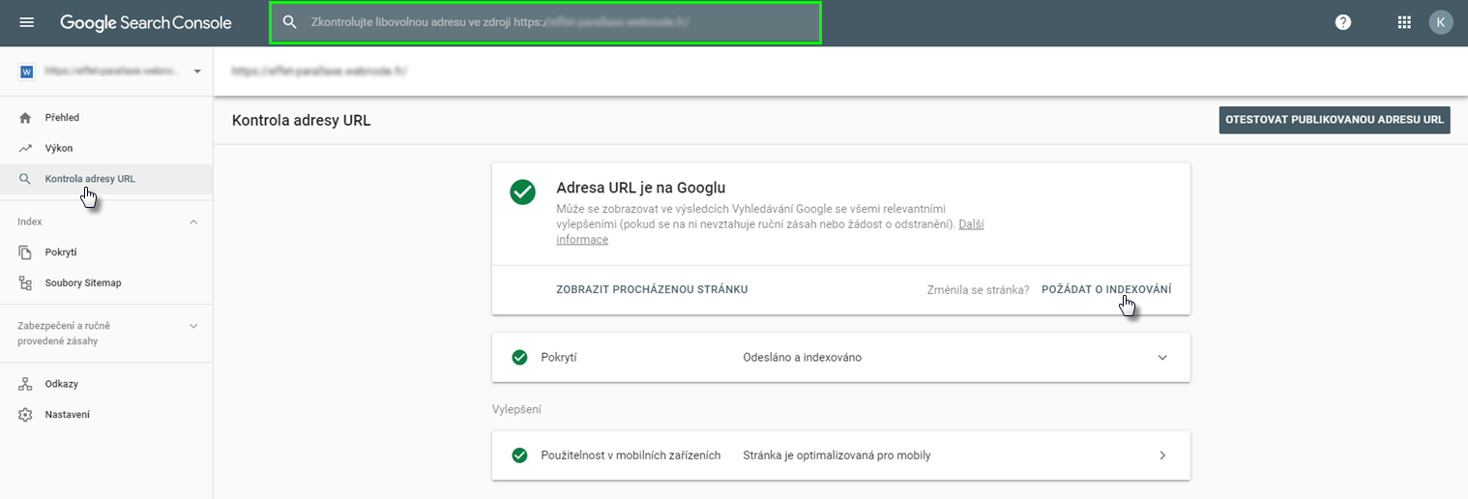Screen dimensions: 1468x499
Task: Click Otestovat publikovanou adresu URL button
Action: [1334, 120]
